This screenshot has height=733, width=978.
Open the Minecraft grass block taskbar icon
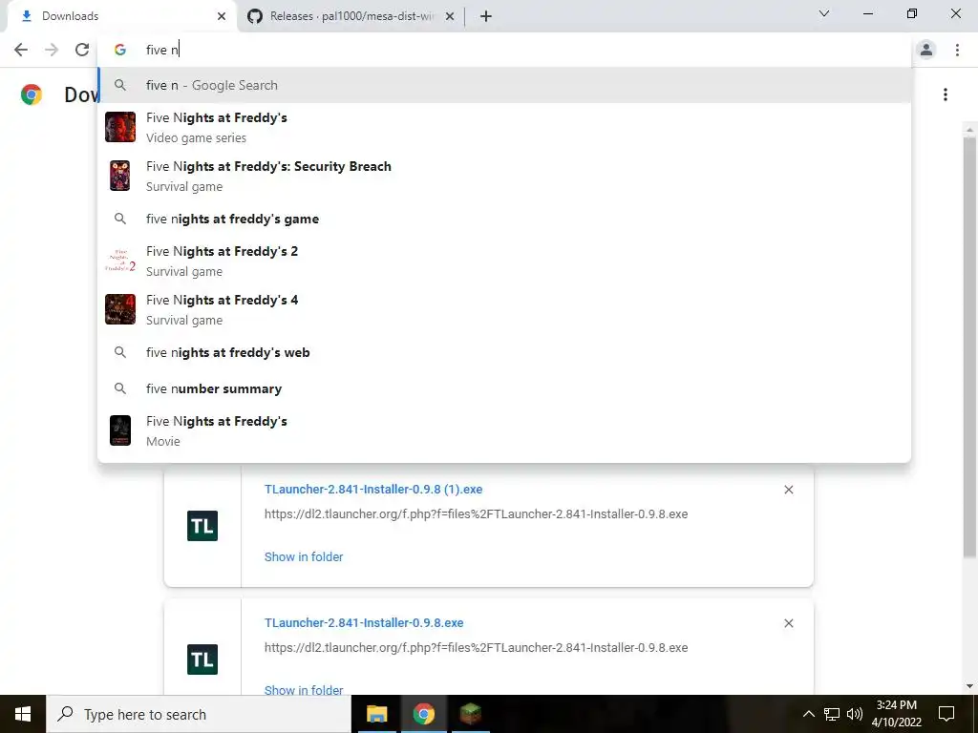click(470, 714)
